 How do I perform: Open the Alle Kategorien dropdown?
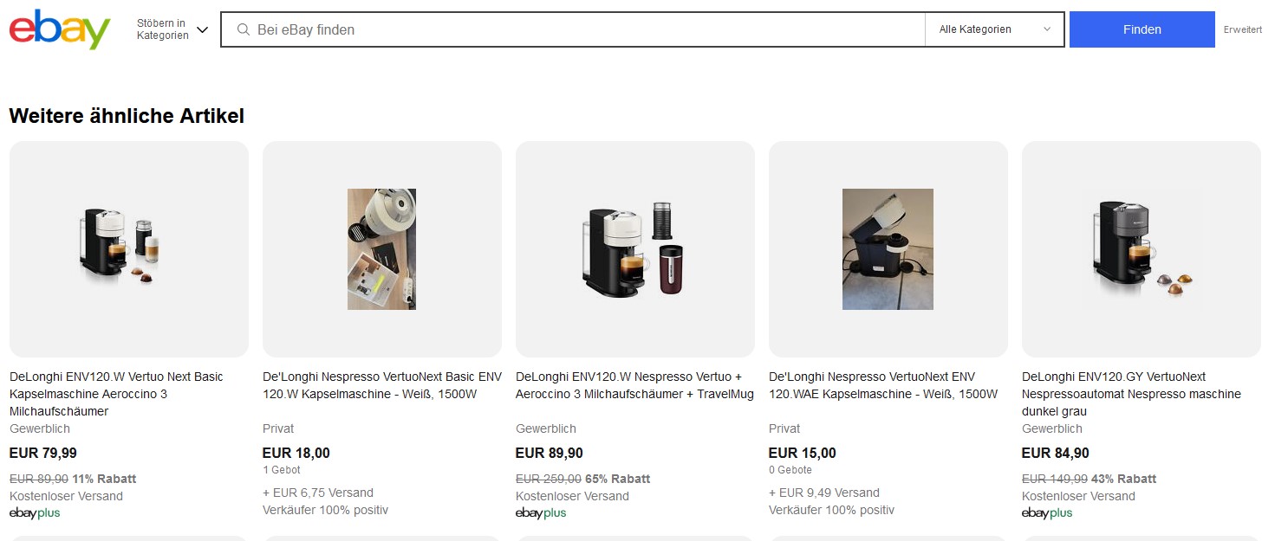[995, 29]
